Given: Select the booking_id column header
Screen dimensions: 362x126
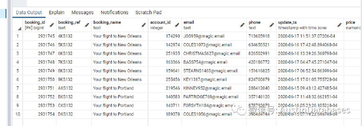Looking at the screenshot, I should [x=40, y=25].
